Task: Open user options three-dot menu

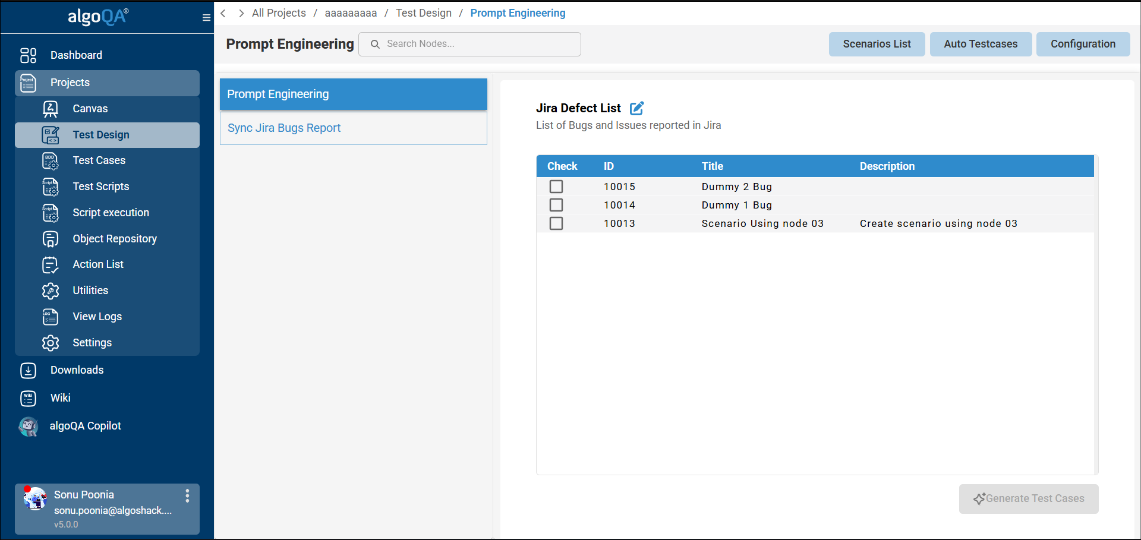Action: coord(187,496)
